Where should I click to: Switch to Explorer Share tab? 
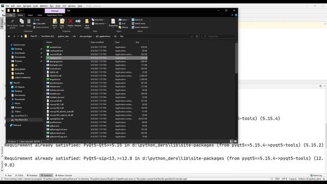(x=30, y=15)
